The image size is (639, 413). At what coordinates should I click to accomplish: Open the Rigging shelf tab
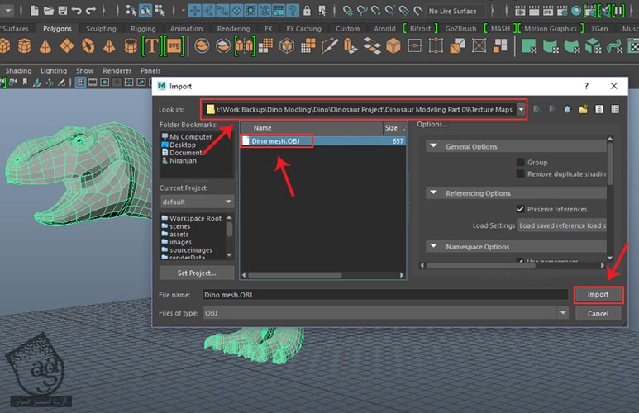145,28
